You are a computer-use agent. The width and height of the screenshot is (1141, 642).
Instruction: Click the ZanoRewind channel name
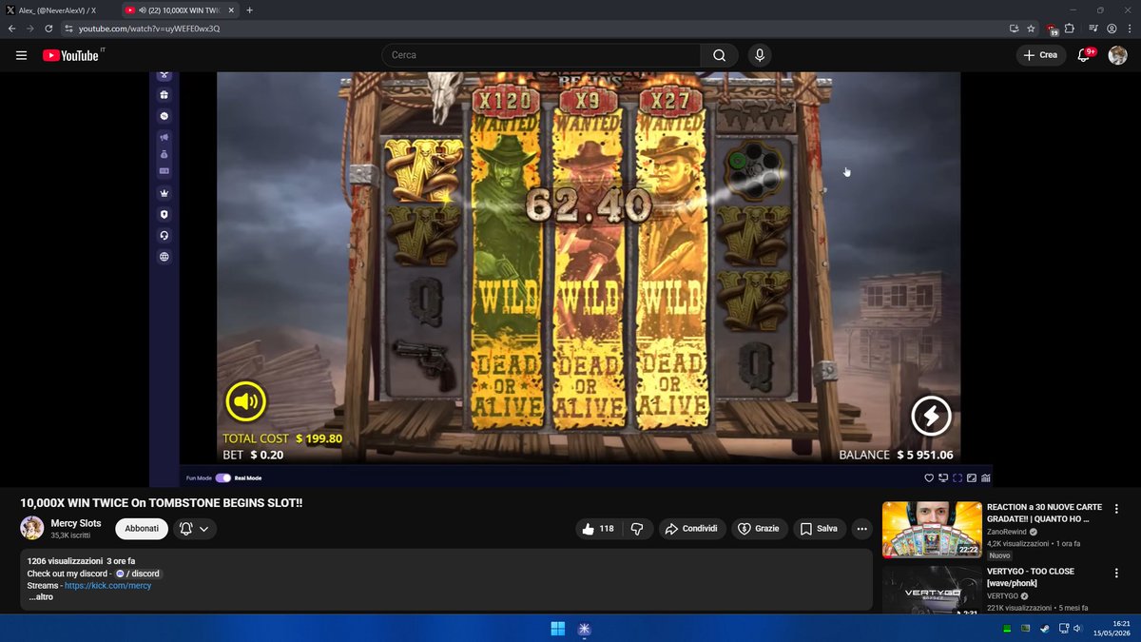(x=1008, y=532)
